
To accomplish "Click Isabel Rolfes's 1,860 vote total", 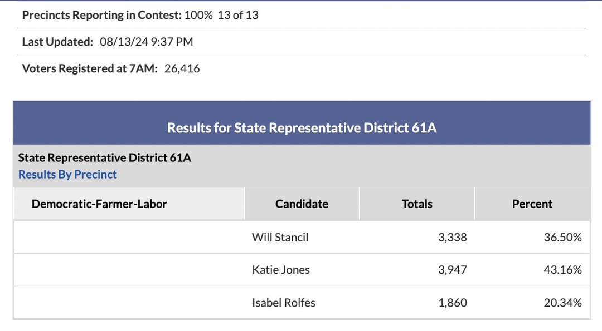I will pos(453,303).
